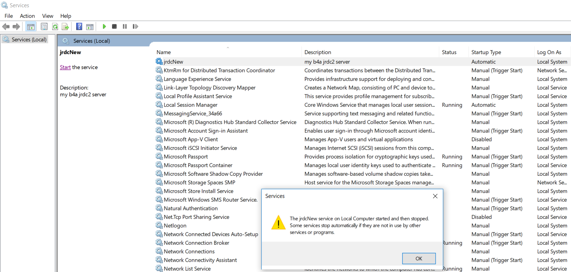
Task: Click the Automatic startup type of jrdcNew
Action: [484, 62]
